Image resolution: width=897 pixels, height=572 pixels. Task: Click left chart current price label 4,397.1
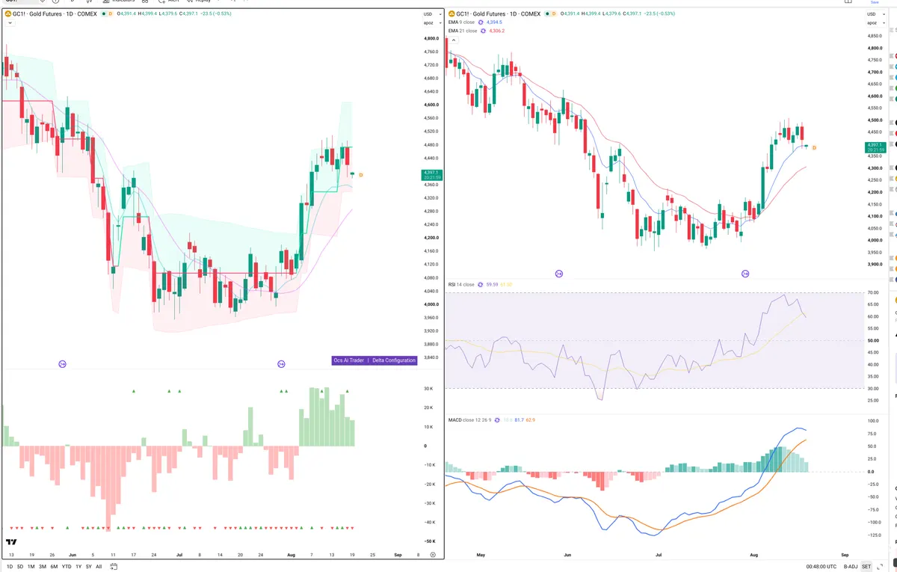pyautogui.click(x=432, y=175)
